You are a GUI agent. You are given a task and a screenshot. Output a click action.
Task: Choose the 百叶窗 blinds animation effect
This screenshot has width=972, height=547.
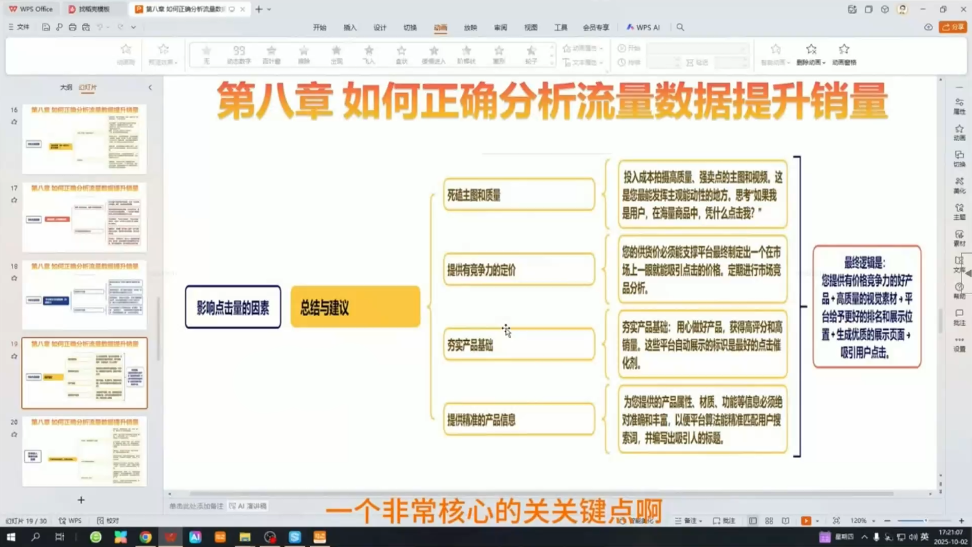[x=272, y=55]
